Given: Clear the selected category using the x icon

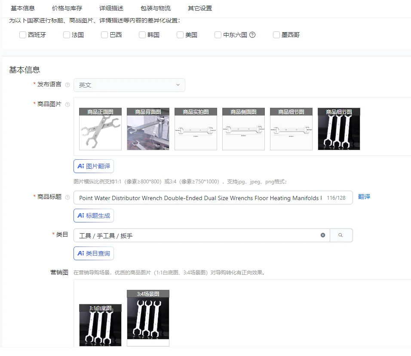Looking at the screenshot, I should click(x=323, y=235).
